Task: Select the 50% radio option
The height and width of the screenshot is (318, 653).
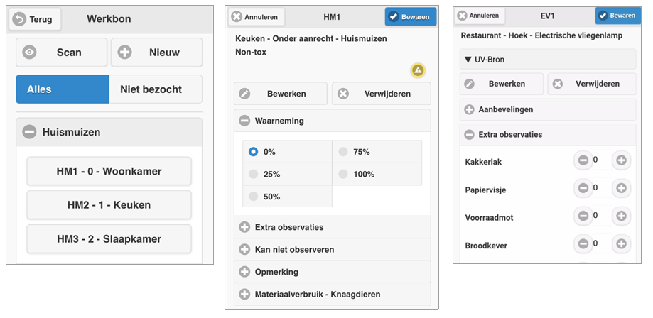Action: (x=253, y=195)
